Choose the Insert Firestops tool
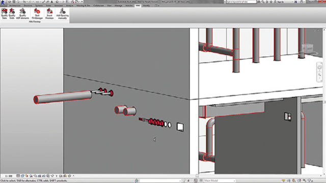Image resolution: width=326 pixels, height=183 pixels. point(49,14)
